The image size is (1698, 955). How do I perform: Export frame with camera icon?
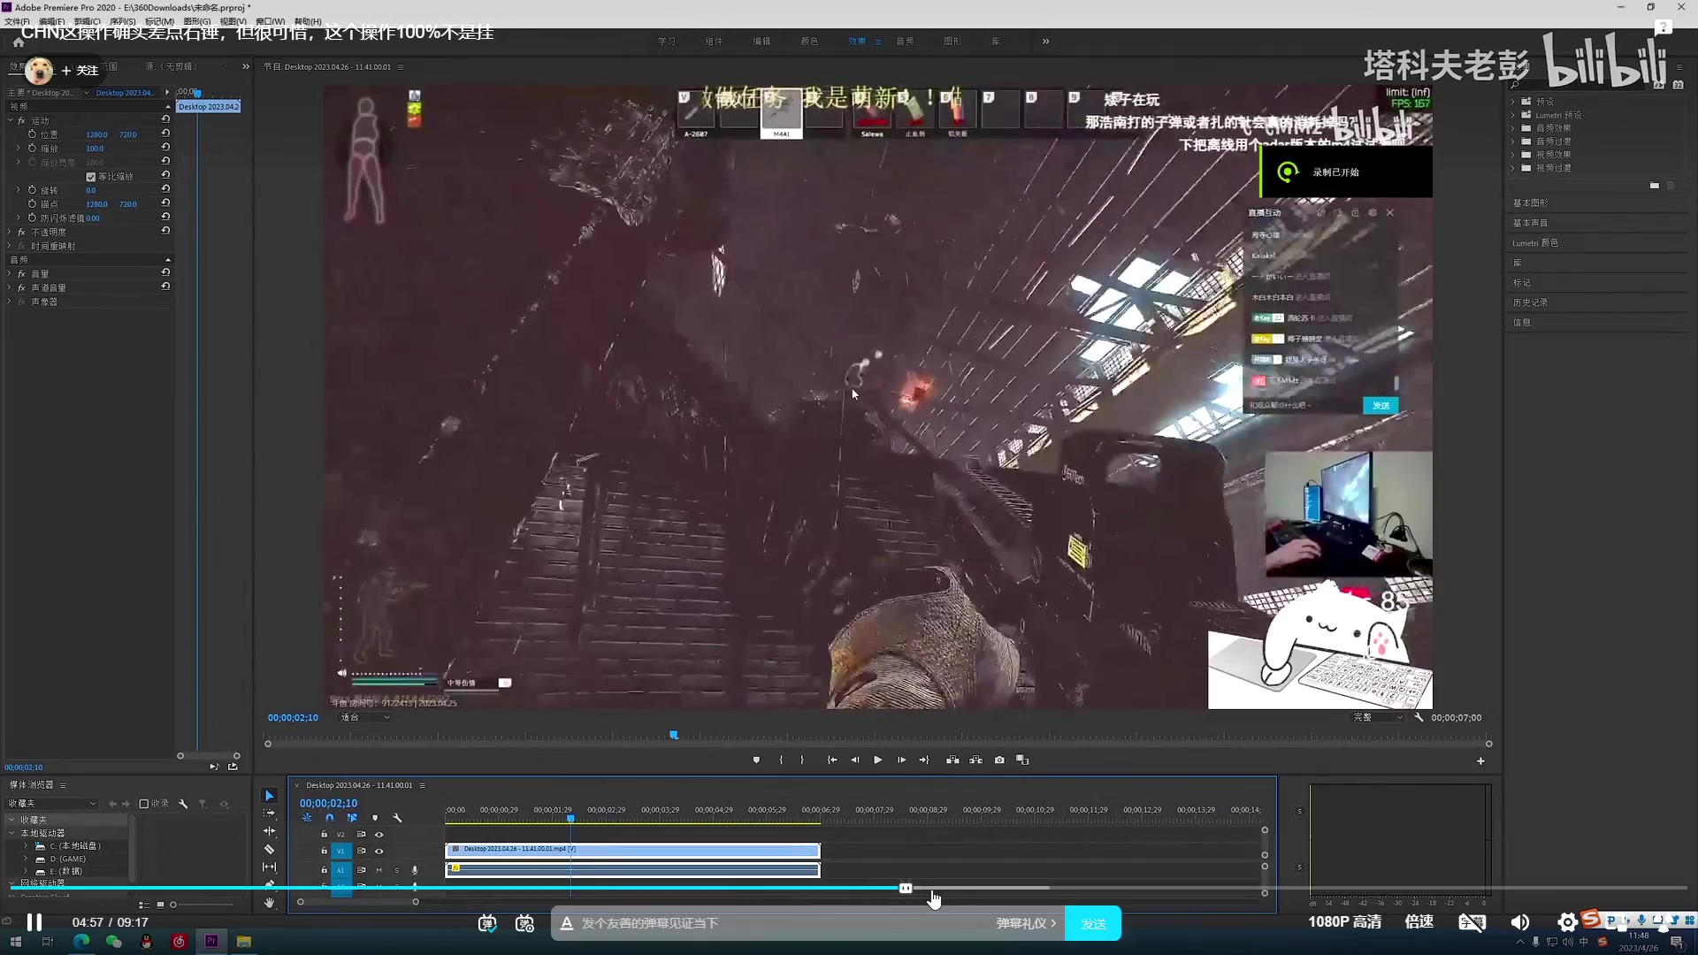(999, 760)
